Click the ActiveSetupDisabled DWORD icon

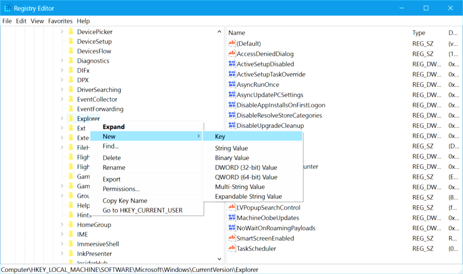coord(232,64)
